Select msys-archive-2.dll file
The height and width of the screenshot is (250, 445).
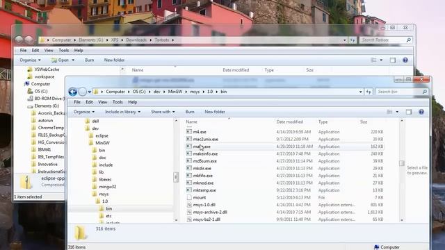pos(210,212)
